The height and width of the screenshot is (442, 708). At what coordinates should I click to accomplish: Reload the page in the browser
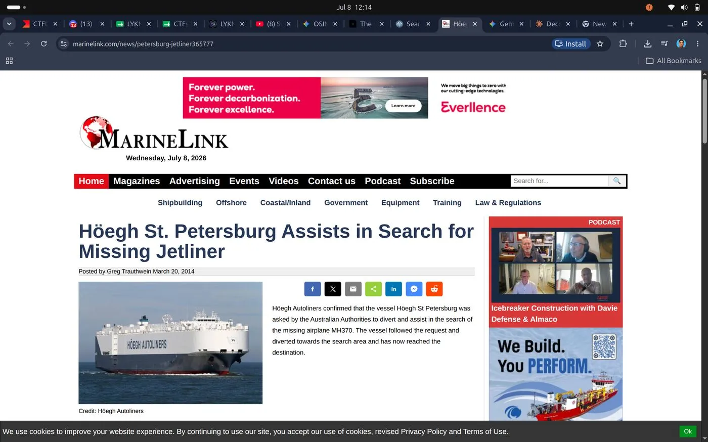click(43, 44)
